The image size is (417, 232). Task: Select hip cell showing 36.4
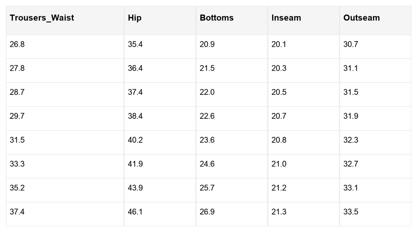160,71
